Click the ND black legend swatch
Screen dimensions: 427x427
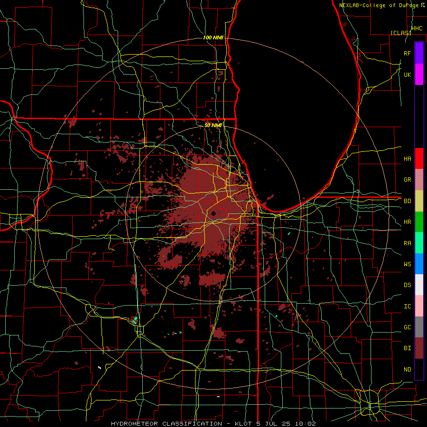coord(419,369)
